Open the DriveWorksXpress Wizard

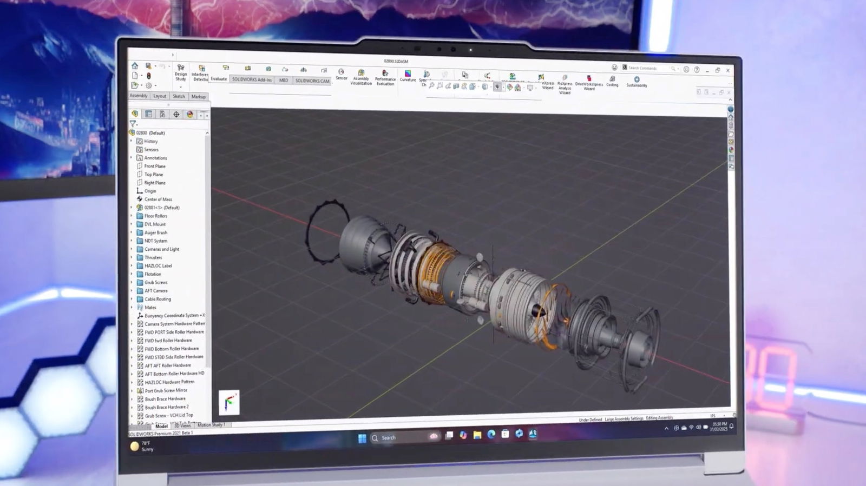589,83
